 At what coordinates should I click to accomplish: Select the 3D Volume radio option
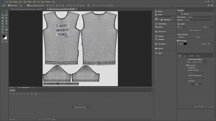[187, 81]
